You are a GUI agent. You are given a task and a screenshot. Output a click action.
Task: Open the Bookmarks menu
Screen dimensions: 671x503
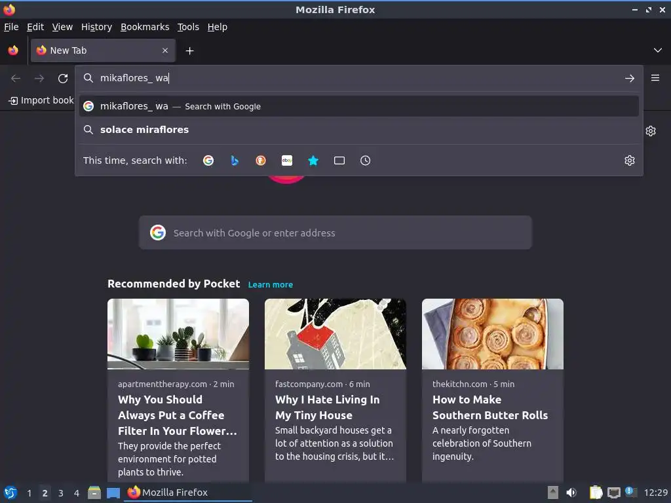click(145, 27)
